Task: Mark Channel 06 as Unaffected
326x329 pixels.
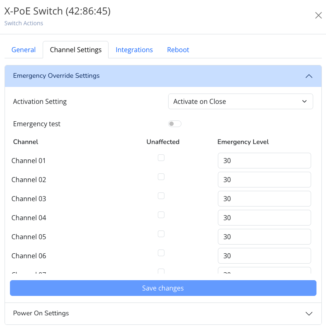Action: pos(161,253)
